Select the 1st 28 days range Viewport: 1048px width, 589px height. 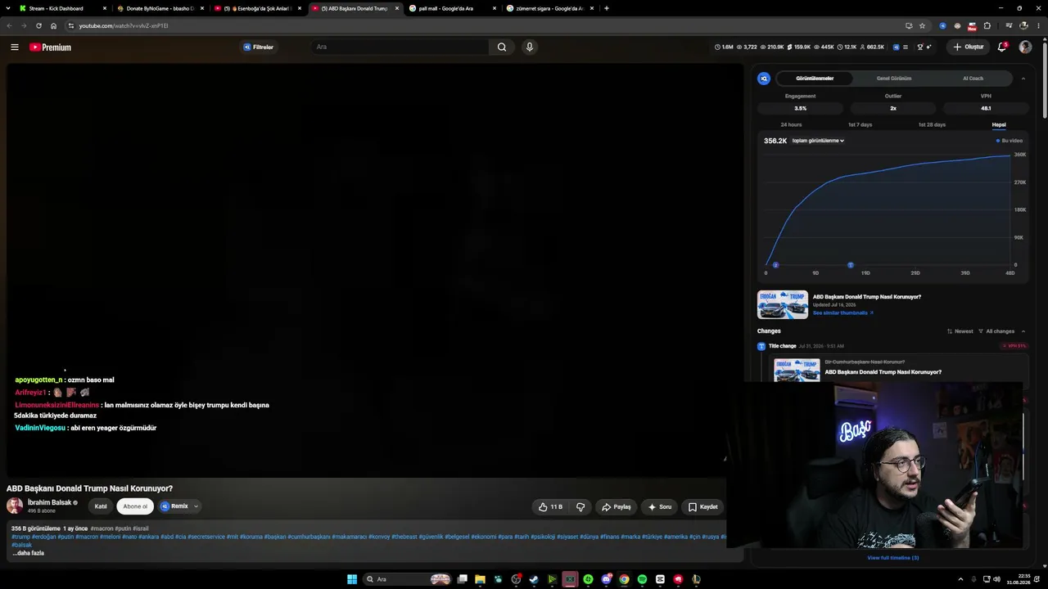[x=932, y=124]
